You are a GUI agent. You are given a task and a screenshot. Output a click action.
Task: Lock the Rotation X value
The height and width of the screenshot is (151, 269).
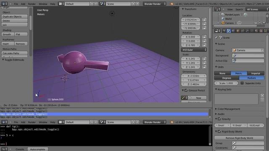[x=204, y=37]
